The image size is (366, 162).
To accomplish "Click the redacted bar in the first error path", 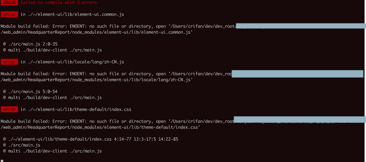I will [301, 26].
